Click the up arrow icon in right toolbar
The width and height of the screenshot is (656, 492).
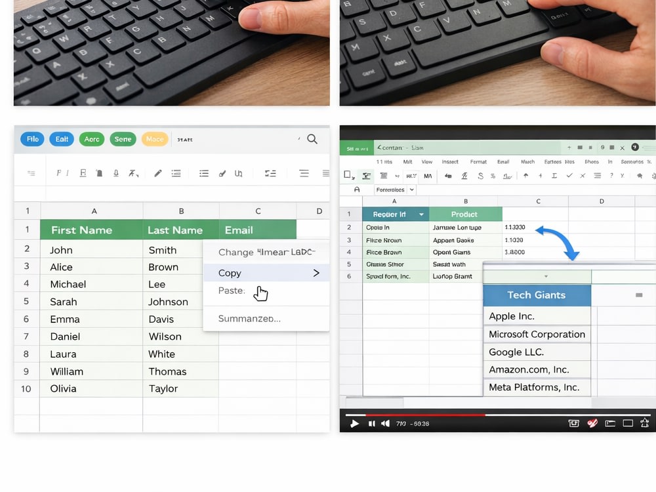tap(526, 176)
